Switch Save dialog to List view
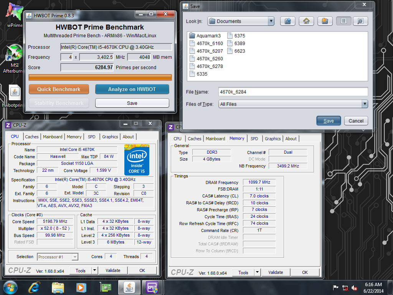Screen dimensions: 393x295 pos(343,22)
